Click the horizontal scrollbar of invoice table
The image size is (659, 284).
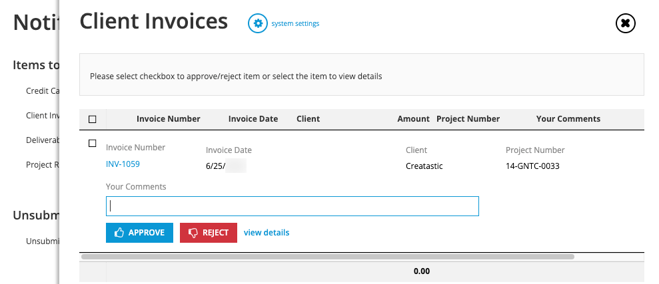(x=328, y=257)
